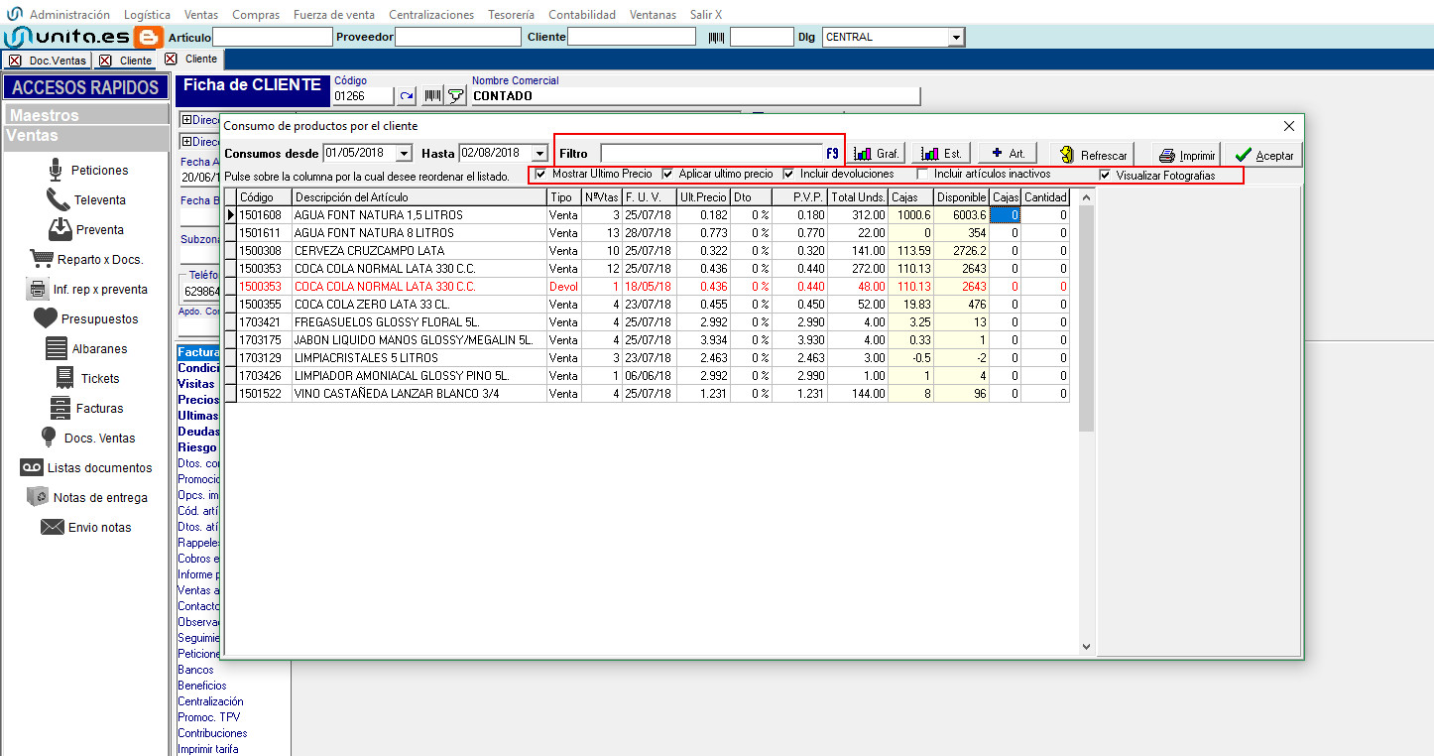Sort the list by the Ult.Precio column header
Viewport: 1434px width, 756px height.
tap(704, 197)
